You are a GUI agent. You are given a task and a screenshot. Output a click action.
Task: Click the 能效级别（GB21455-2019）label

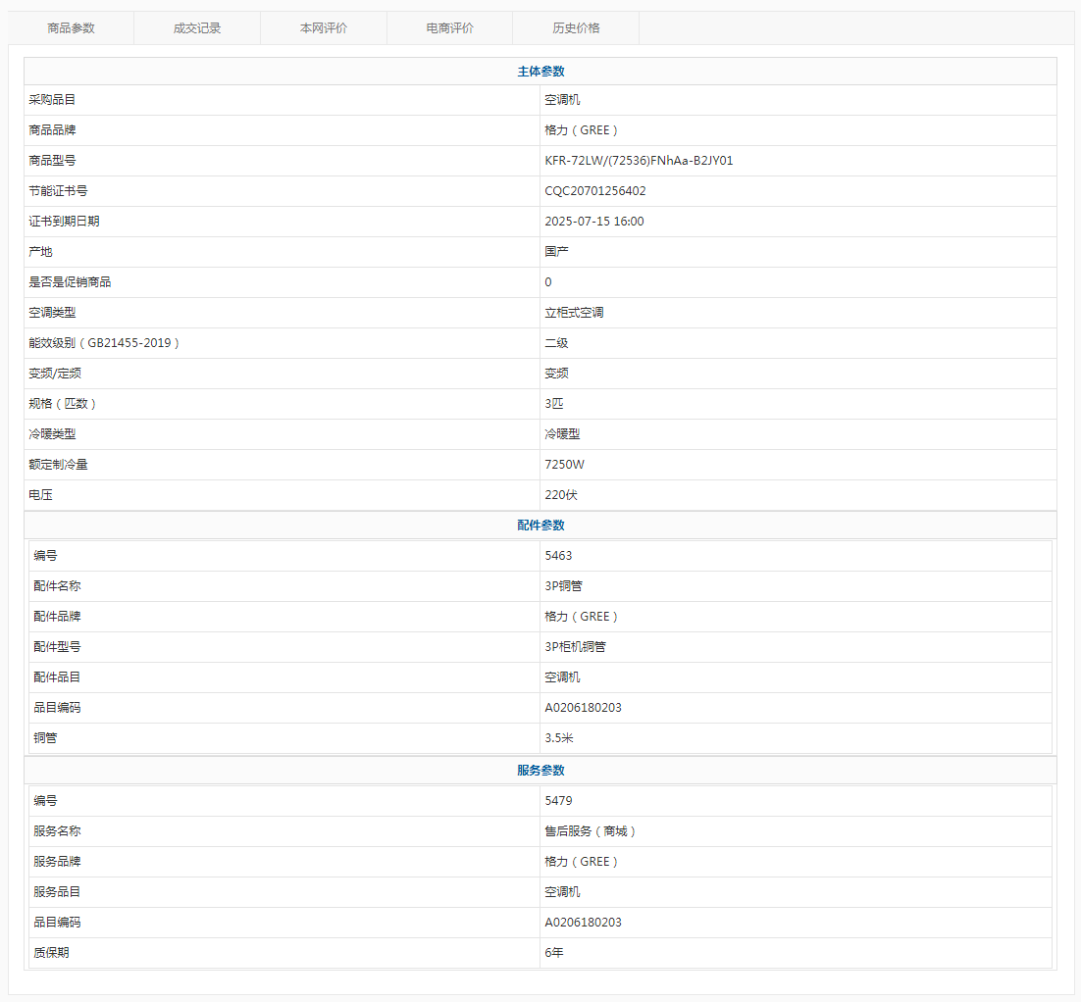pyautogui.click(x=105, y=343)
